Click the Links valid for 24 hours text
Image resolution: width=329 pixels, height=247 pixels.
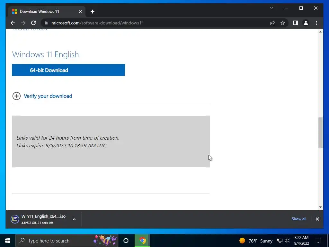click(x=68, y=138)
